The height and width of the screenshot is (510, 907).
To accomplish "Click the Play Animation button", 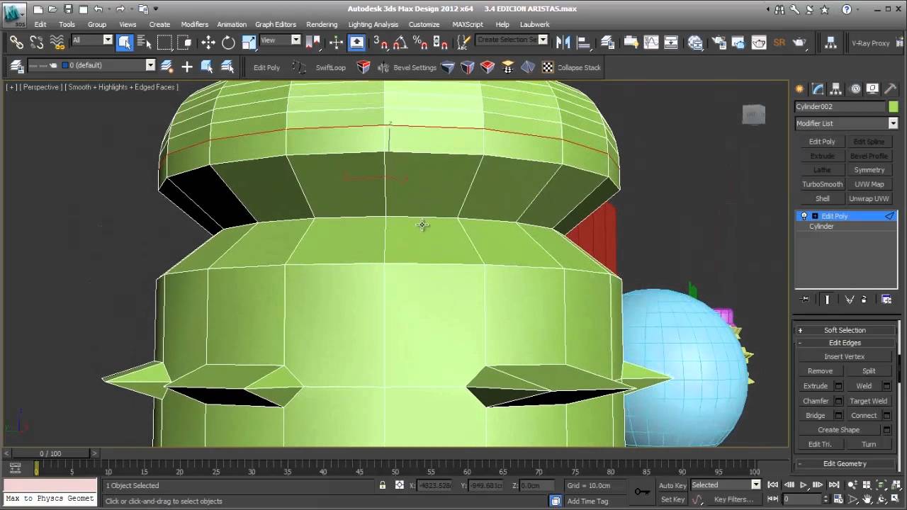I will tap(804, 485).
